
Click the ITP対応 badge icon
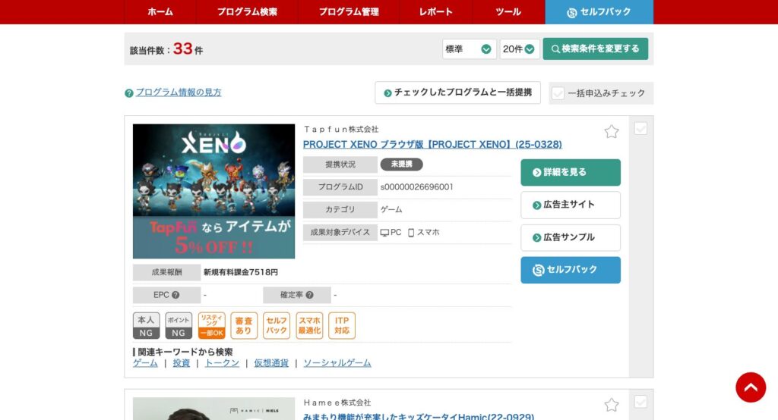pyautogui.click(x=342, y=325)
